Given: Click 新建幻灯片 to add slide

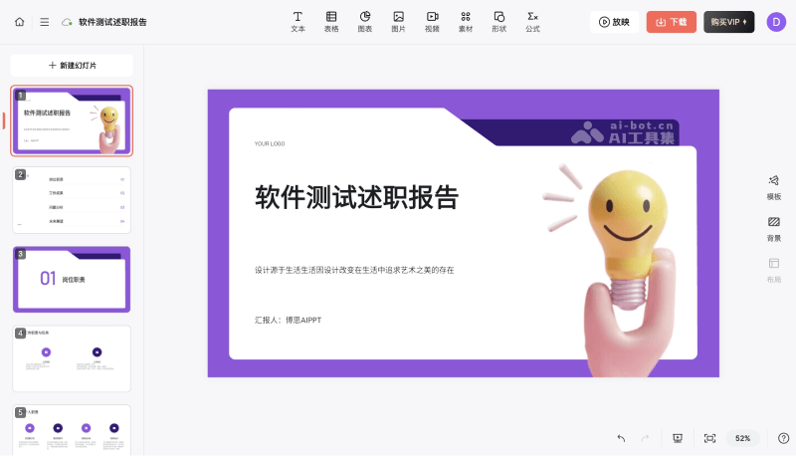Looking at the screenshot, I should [x=72, y=65].
